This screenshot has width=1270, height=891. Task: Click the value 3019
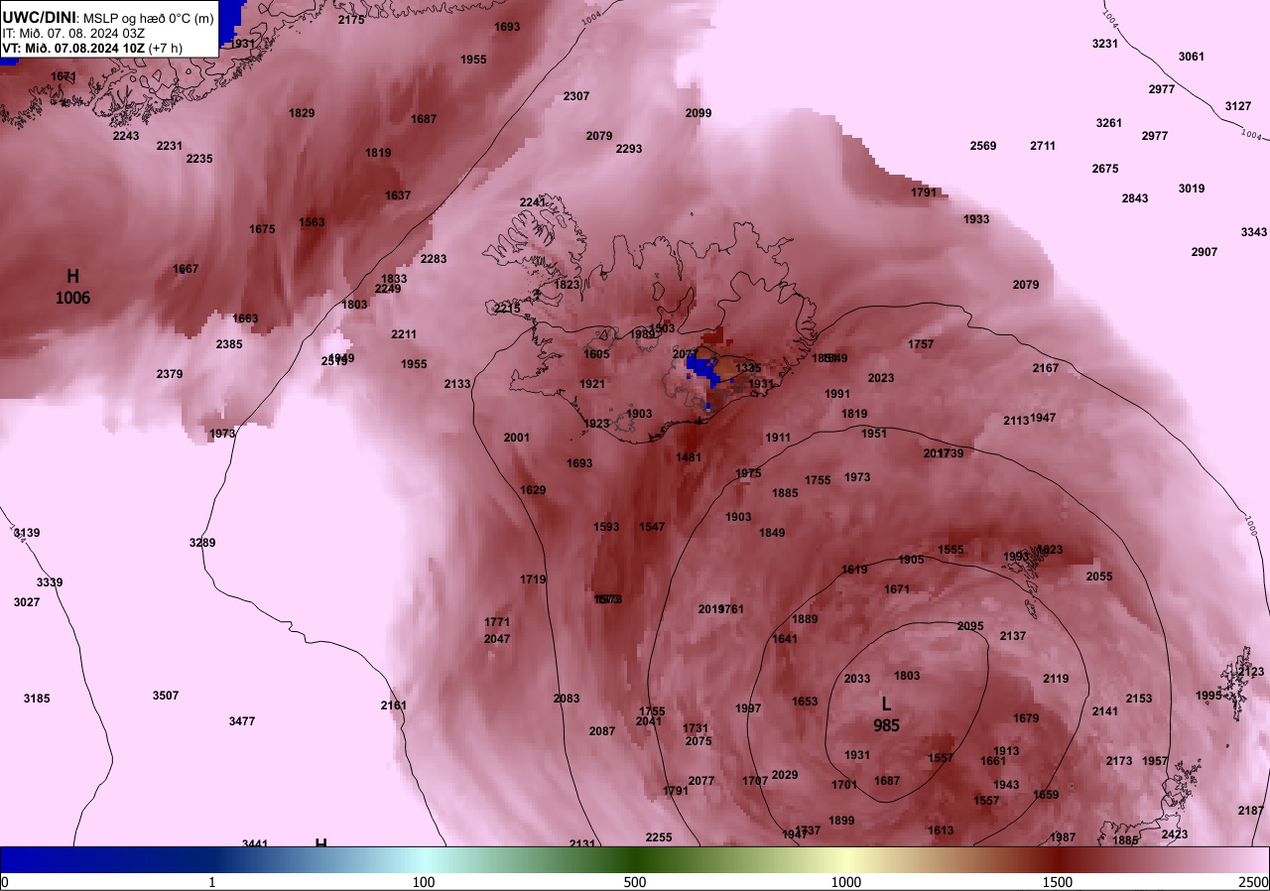[1192, 189]
